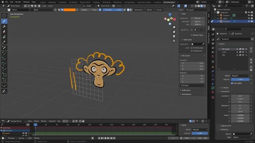Select the Draw pencil tool in toolbar
Screen dimensions: 255x143
pyautogui.click(x=4, y=21)
